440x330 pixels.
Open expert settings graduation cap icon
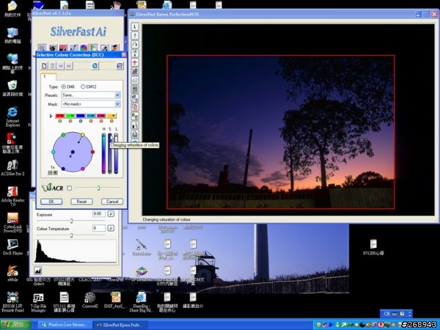[x=115, y=48]
